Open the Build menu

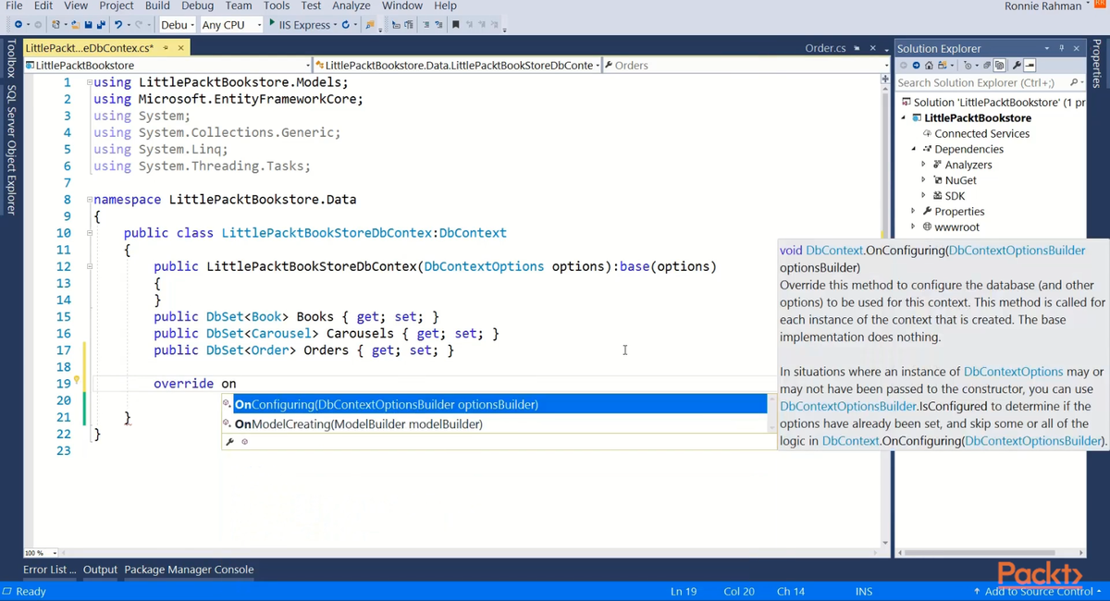[x=157, y=6]
